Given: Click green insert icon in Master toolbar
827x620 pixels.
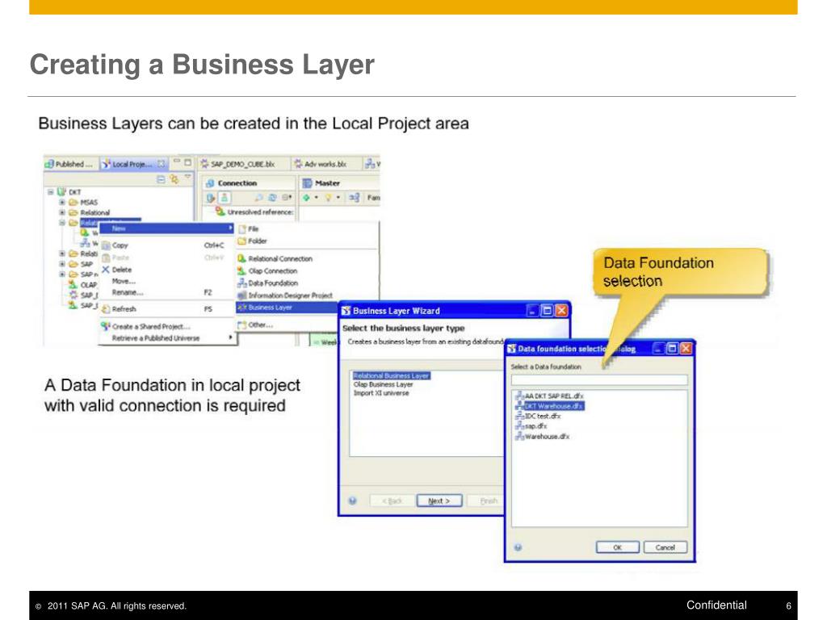Looking at the screenshot, I should 306,198.
